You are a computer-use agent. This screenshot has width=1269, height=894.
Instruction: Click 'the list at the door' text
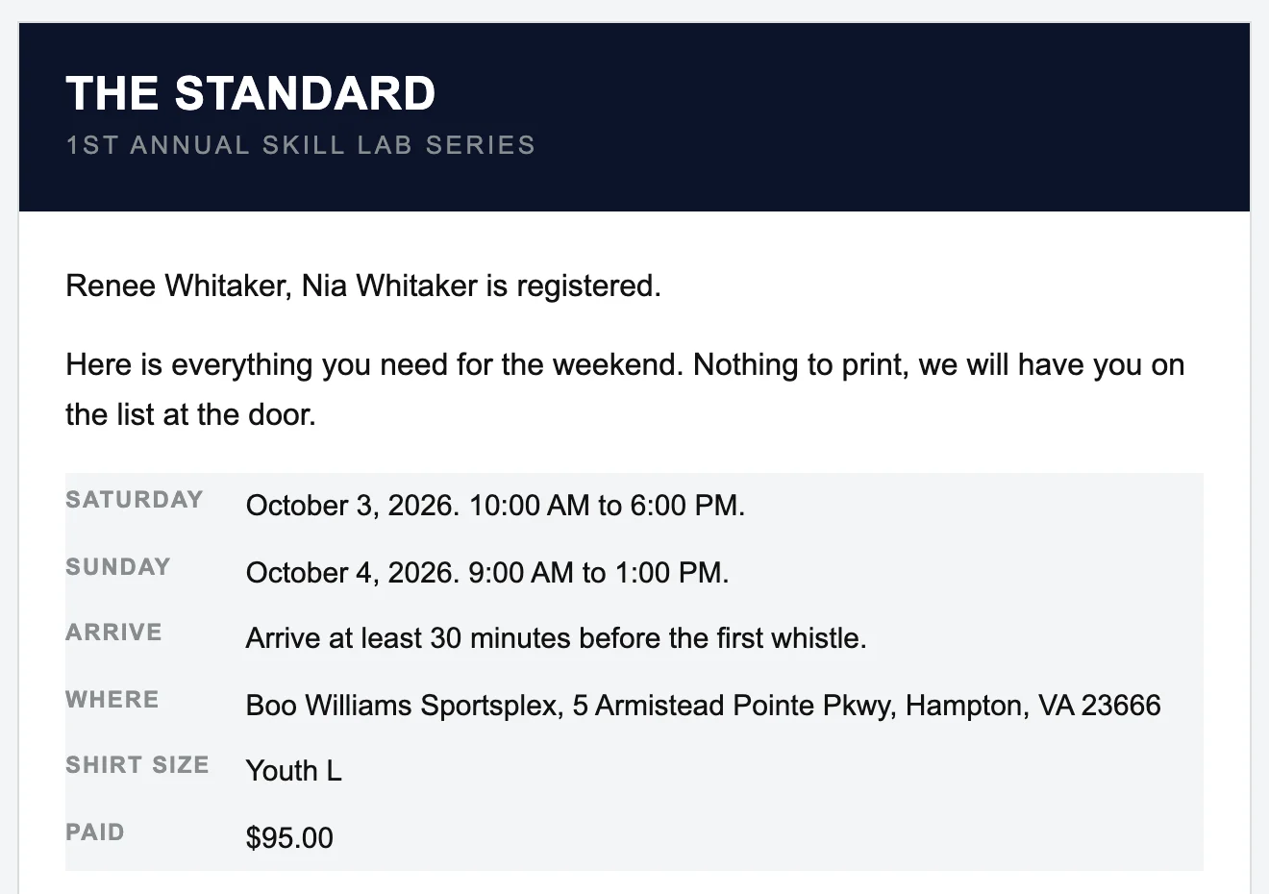190,414
